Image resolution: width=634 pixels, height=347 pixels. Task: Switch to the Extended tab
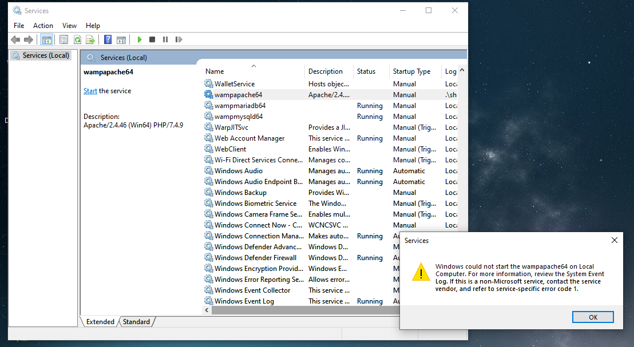pos(100,321)
